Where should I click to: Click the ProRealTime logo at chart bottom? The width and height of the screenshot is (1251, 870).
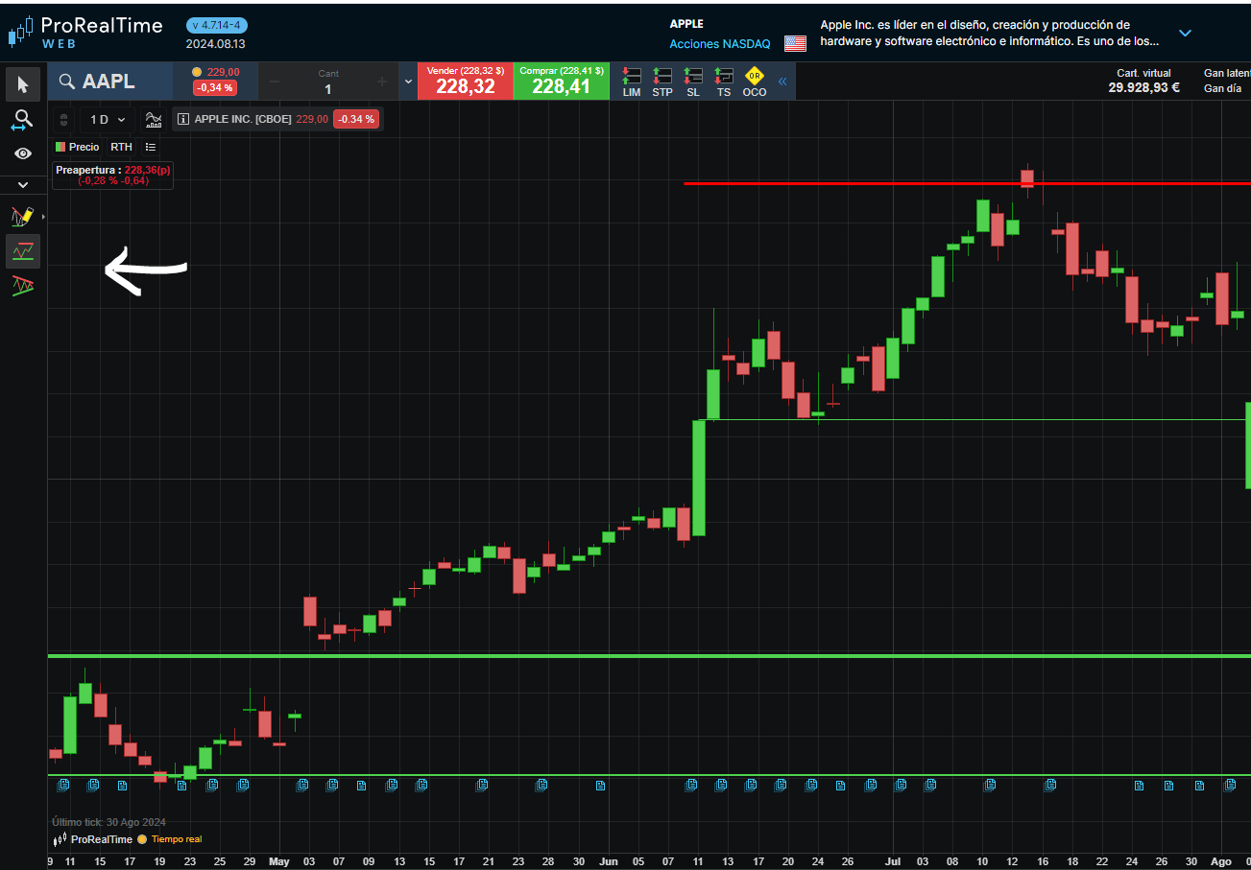(x=93, y=839)
